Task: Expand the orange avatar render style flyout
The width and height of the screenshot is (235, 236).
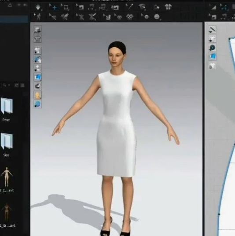Action: pyautogui.click(x=37, y=95)
